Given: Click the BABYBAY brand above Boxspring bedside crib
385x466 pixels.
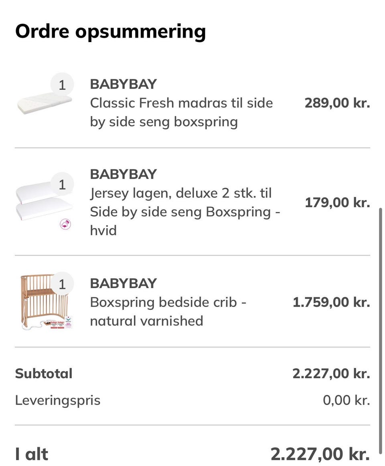Looking at the screenshot, I should point(123,283).
